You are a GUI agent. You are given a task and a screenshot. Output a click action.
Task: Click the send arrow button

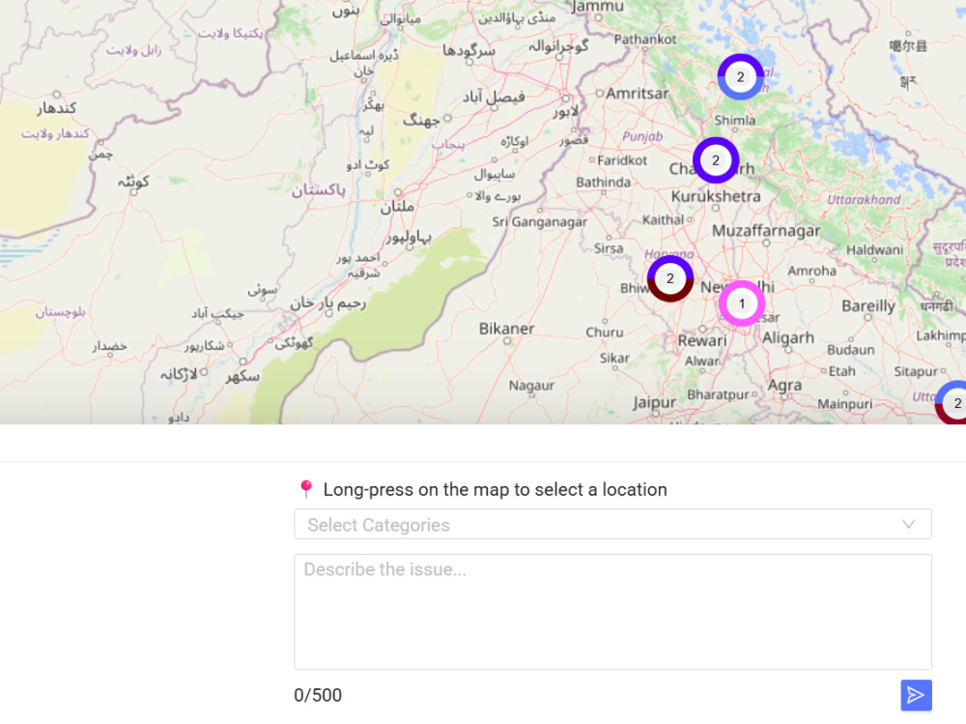916,695
